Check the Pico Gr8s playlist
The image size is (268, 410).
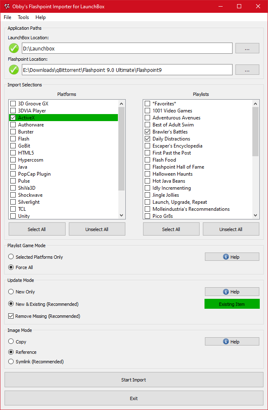pyautogui.click(x=148, y=216)
